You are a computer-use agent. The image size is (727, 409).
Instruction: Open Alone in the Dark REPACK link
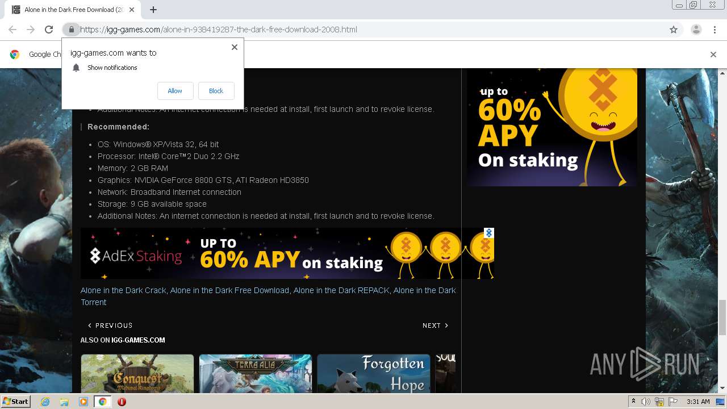tap(341, 290)
